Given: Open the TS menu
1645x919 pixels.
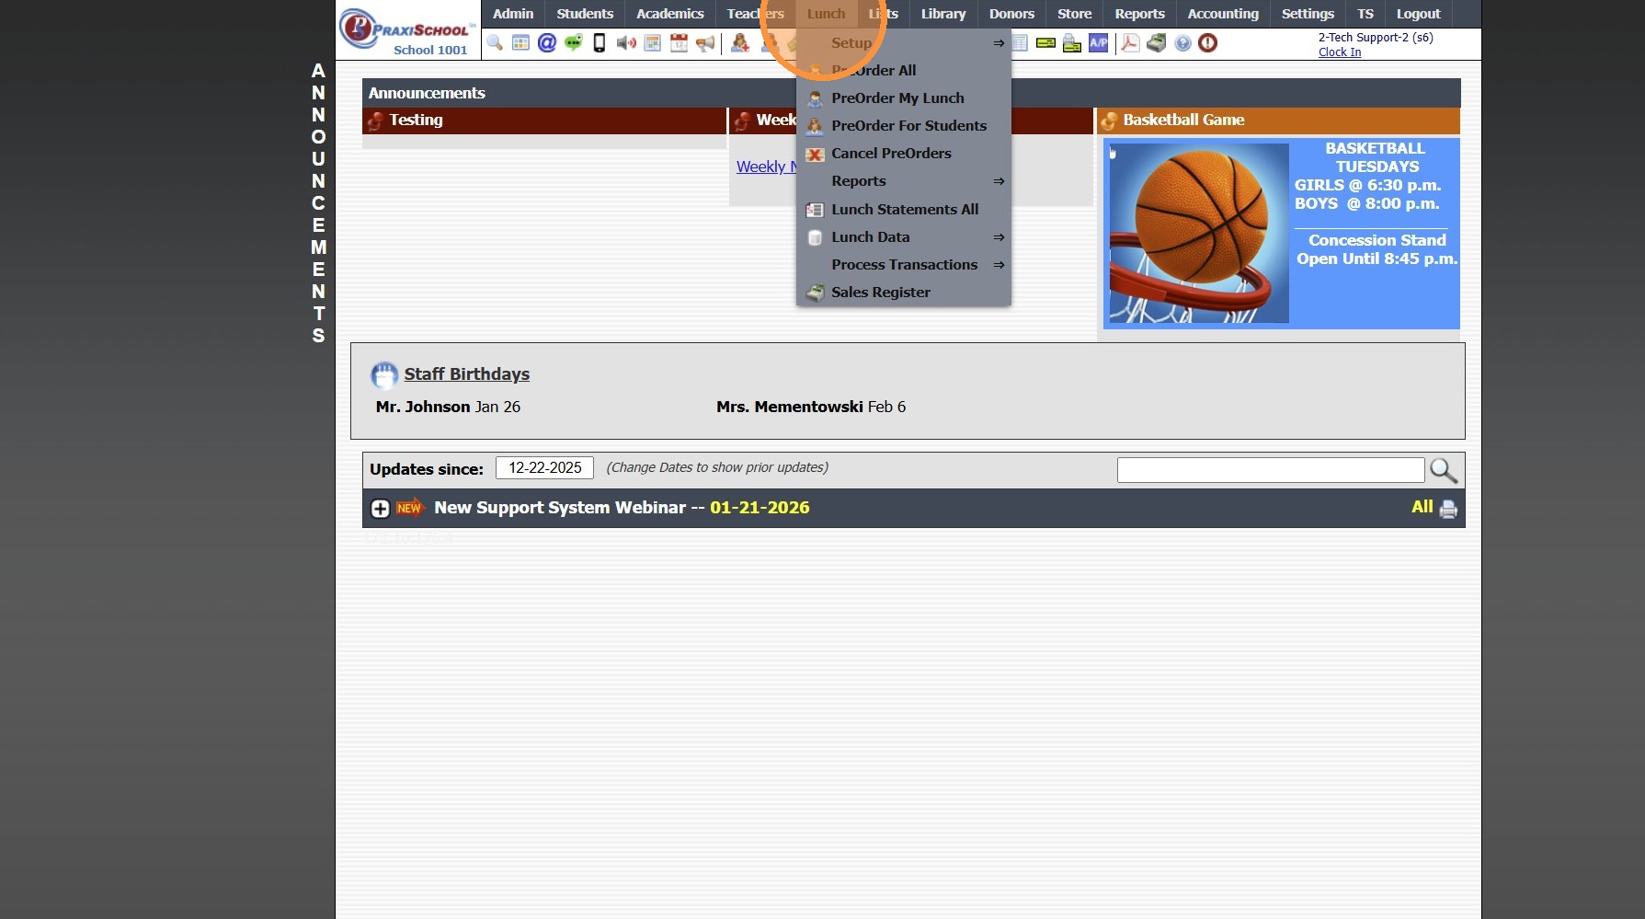Looking at the screenshot, I should (1365, 14).
